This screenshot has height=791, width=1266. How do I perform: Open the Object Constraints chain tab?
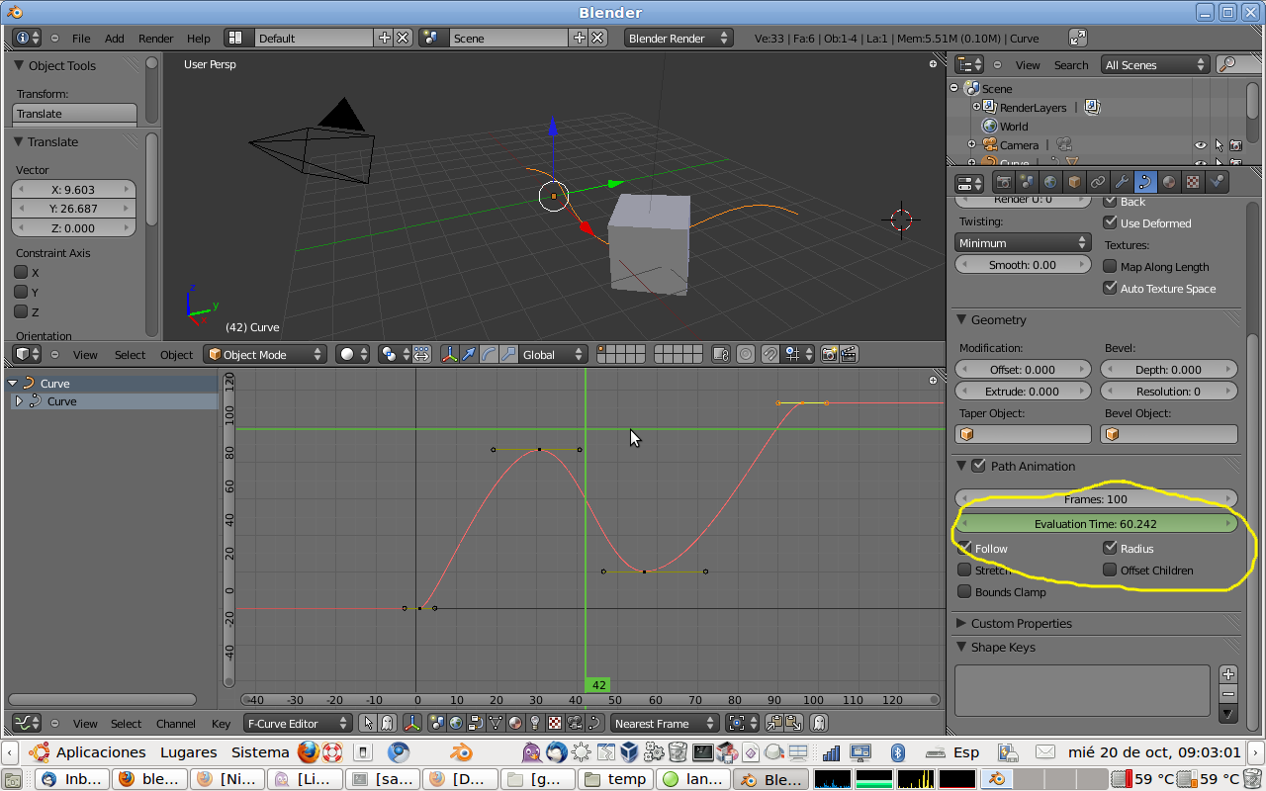(1098, 182)
